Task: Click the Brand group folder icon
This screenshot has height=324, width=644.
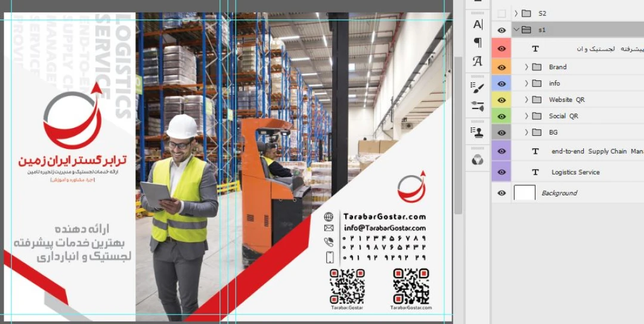Action: [537, 67]
